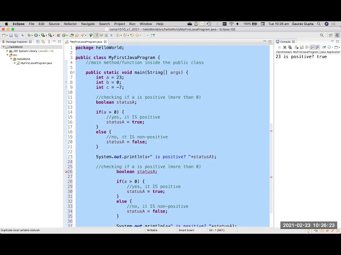Click the Wi-Fi icon in menu bar
341x255 pixels.
231,24
